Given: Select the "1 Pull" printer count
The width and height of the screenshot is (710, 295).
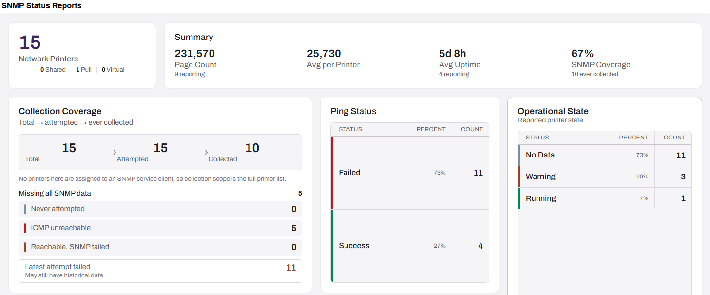Looking at the screenshot, I should coord(84,70).
